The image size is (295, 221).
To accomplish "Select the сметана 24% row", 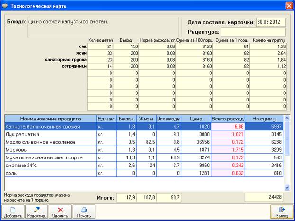I will pos(144,166).
